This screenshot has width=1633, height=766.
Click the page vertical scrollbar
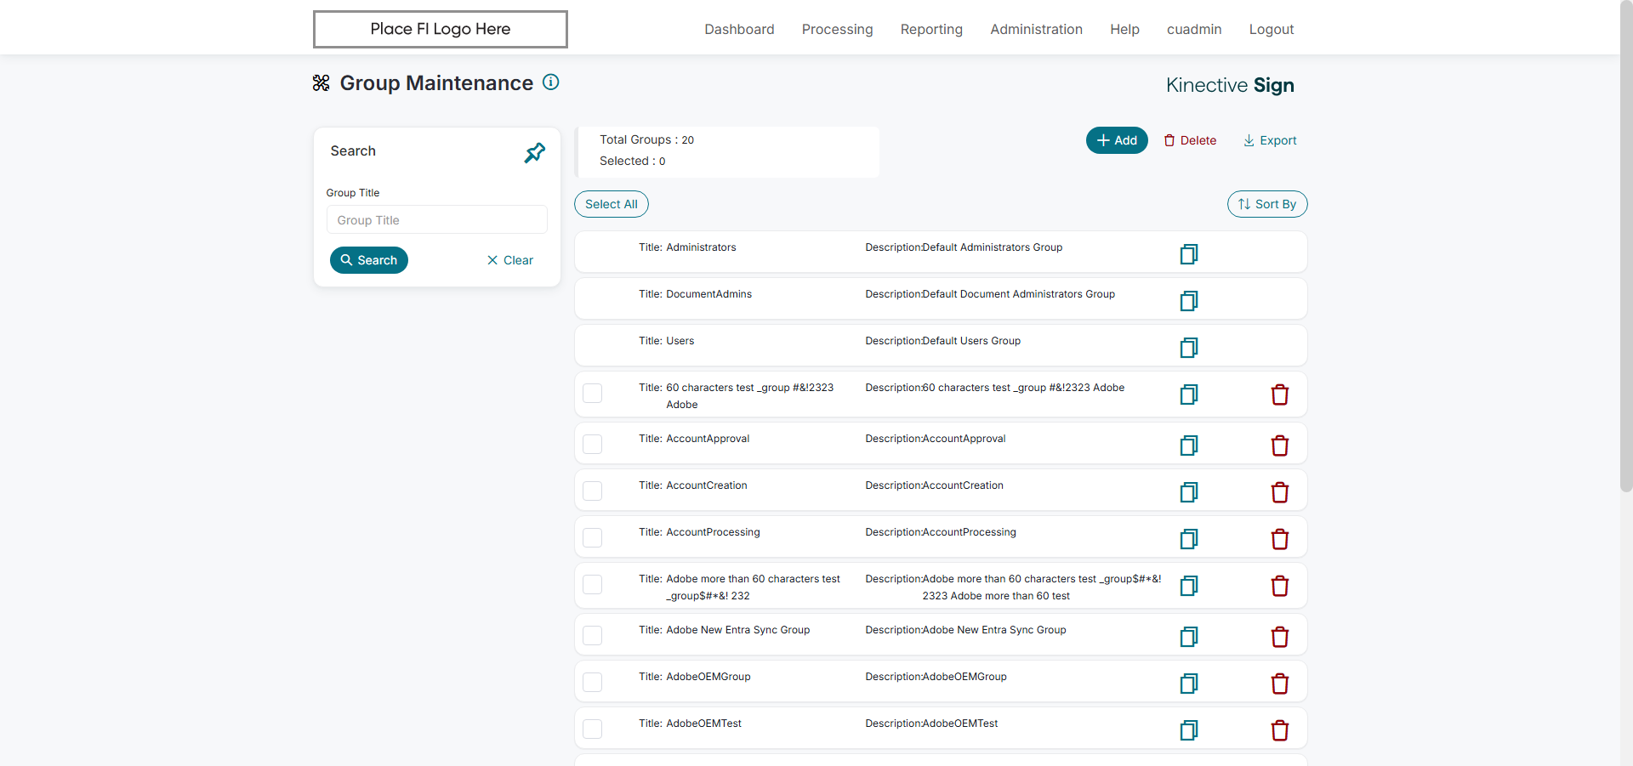(1626, 247)
